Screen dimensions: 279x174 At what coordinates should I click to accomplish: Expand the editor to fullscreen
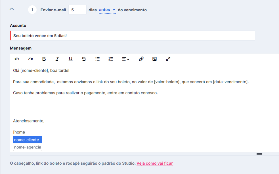pos(168,59)
